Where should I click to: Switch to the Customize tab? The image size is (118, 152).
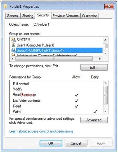tap(89, 16)
